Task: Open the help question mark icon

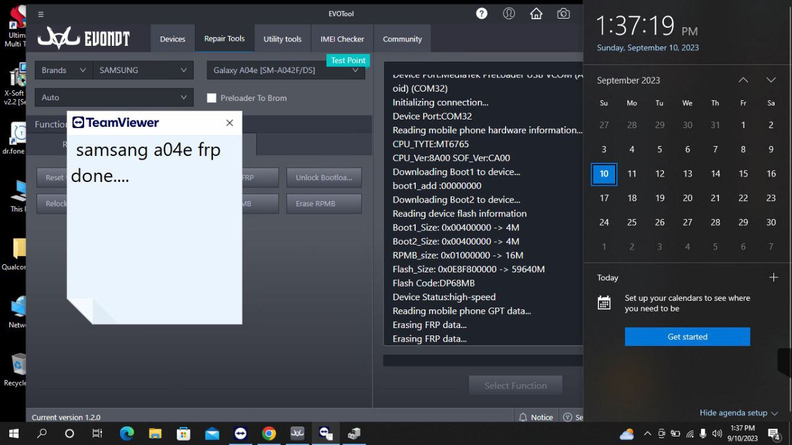Action: click(481, 14)
